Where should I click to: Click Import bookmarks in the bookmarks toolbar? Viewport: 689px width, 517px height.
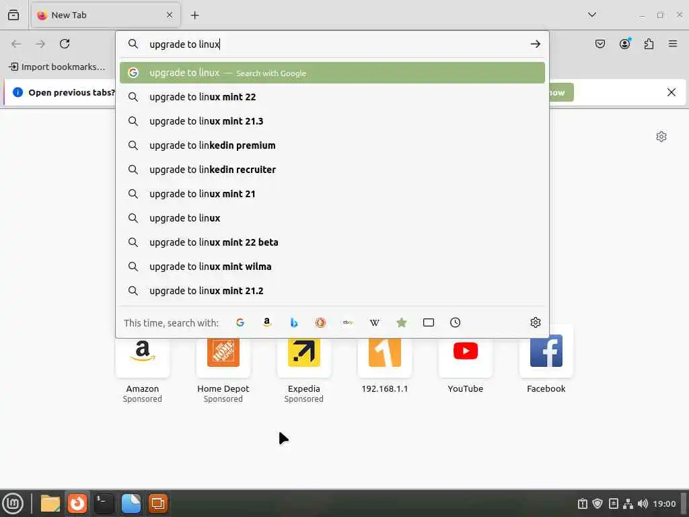tap(57, 67)
